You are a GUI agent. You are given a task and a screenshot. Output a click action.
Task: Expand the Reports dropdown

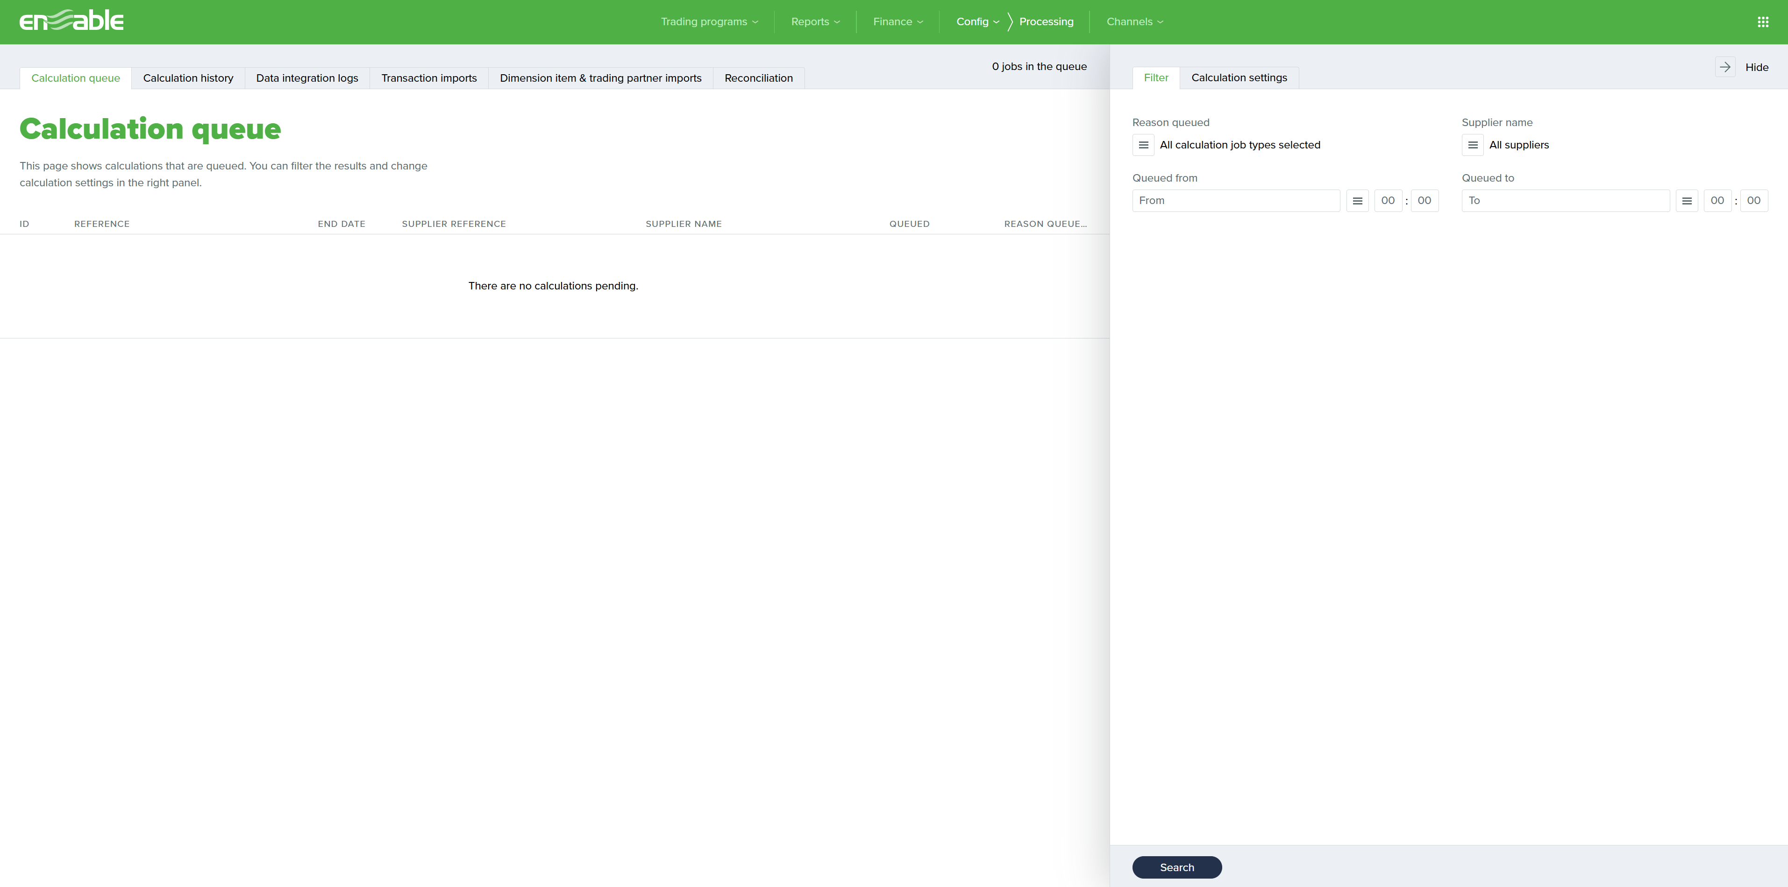[815, 22]
